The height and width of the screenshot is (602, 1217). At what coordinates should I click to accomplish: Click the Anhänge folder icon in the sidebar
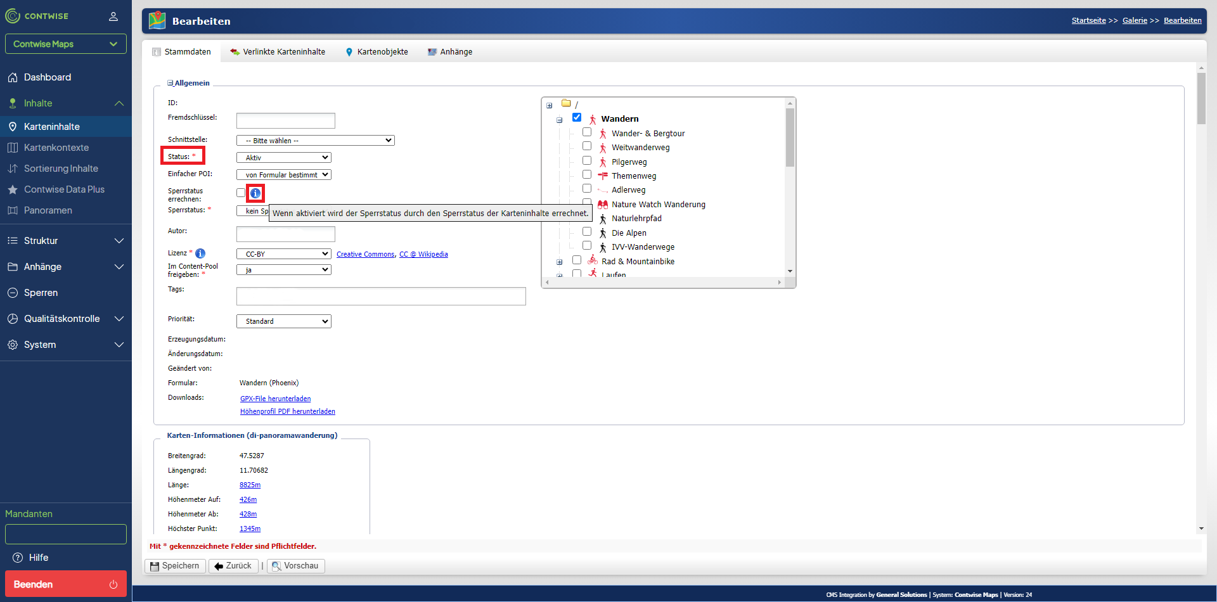click(x=13, y=267)
